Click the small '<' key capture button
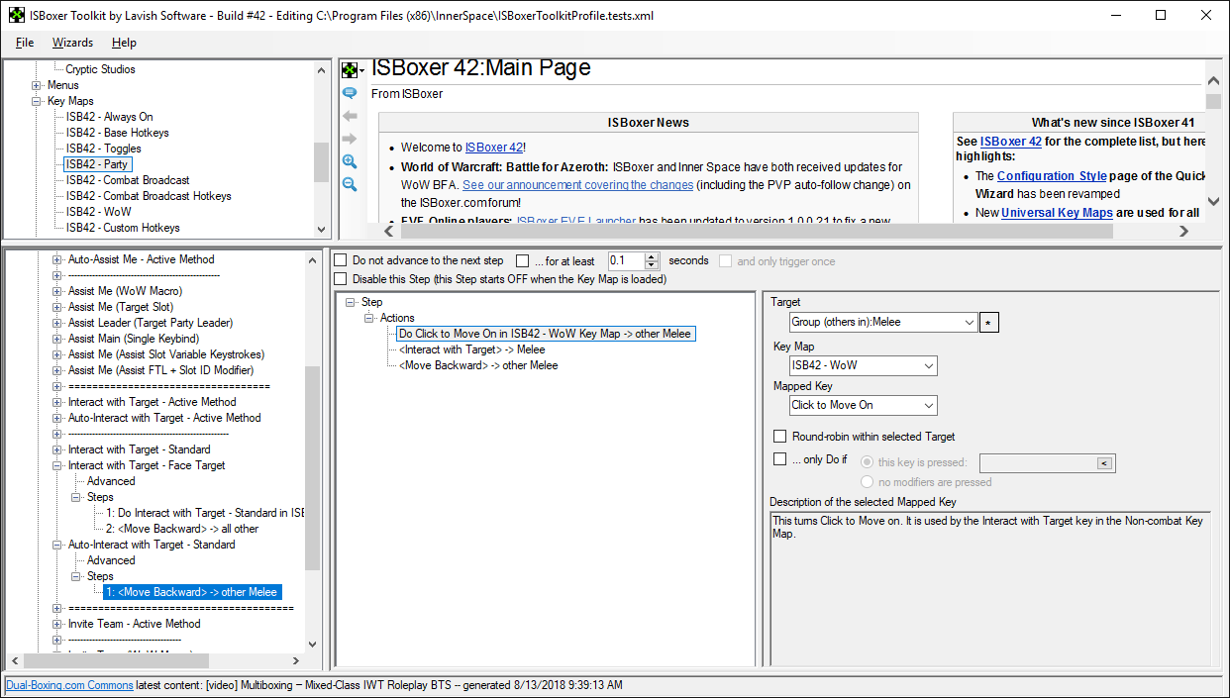 pyautogui.click(x=1104, y=462)
